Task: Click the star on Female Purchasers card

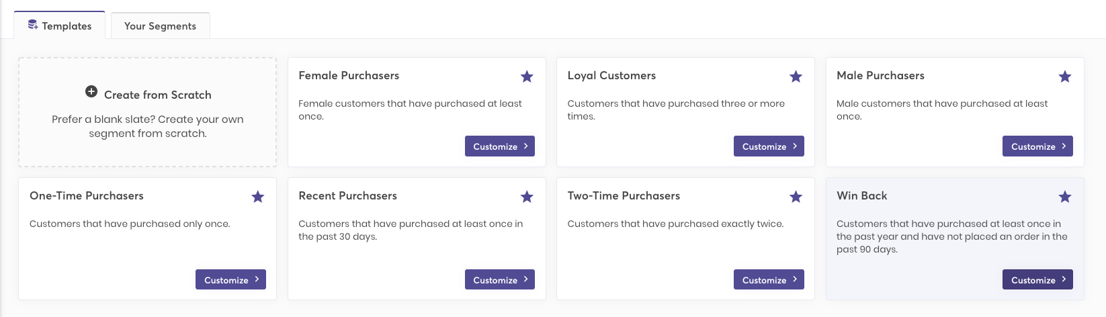Action: tap(527, 77)
